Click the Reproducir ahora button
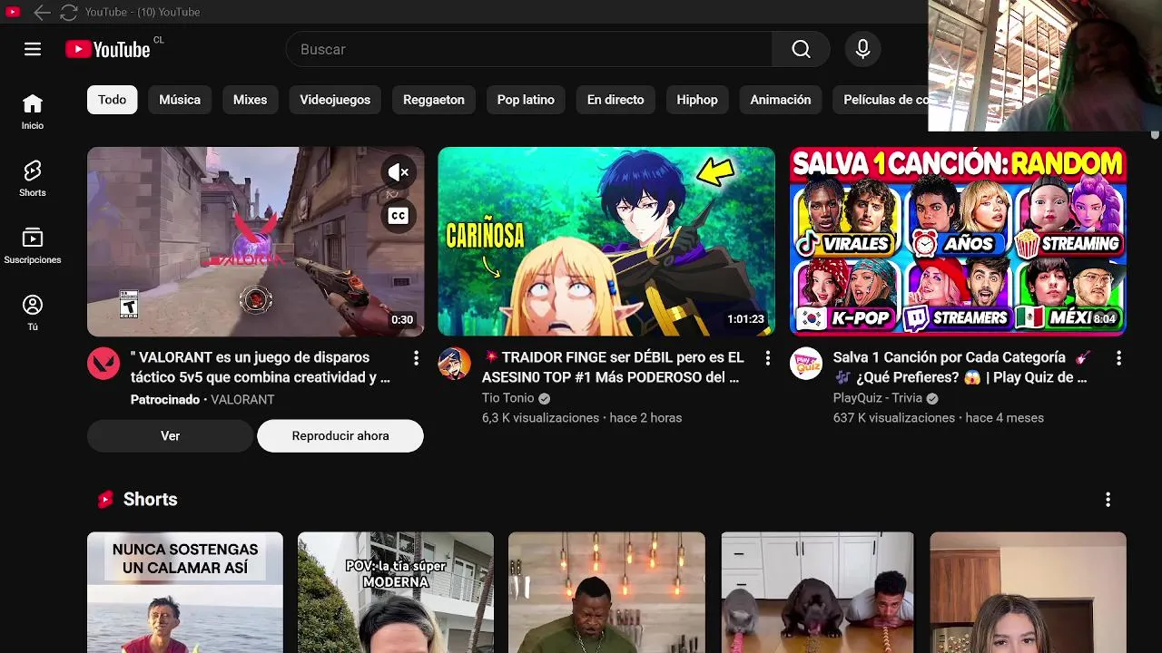The width and height of the screenshot is (1162, 653). tap(340, 436)
